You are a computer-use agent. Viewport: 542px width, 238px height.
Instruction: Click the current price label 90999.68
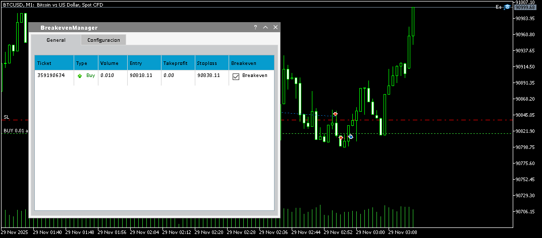[x=525, y=7]
